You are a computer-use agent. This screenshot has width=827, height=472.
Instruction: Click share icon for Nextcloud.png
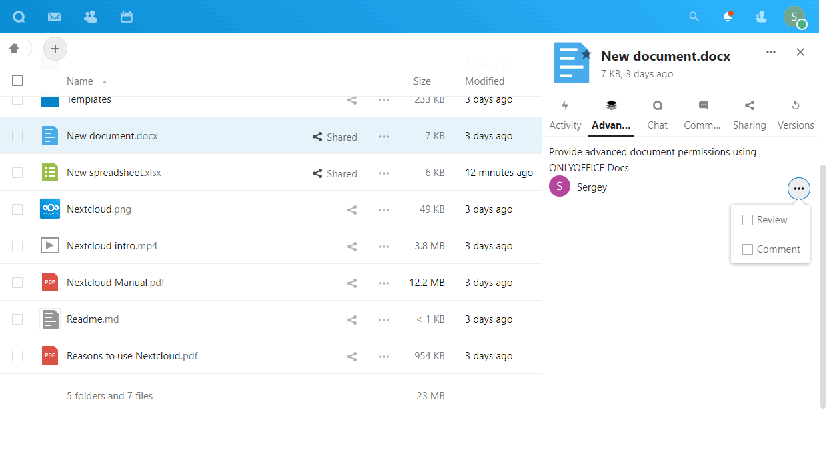click(352, 210)
